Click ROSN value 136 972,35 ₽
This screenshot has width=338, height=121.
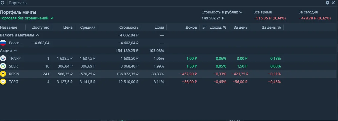[127, 74]
